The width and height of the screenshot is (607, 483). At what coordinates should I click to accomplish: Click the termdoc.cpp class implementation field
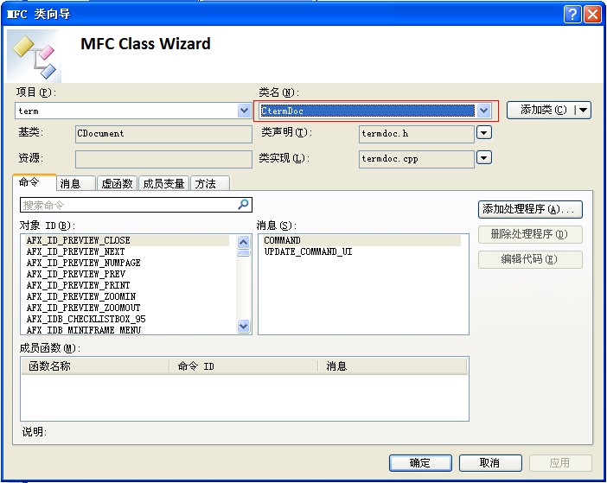[417, 159]
